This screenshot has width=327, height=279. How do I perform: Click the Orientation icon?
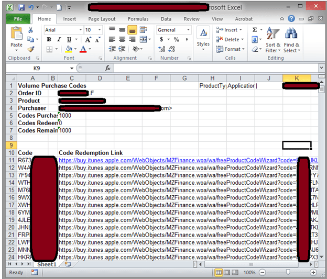(x=136, y=49)
